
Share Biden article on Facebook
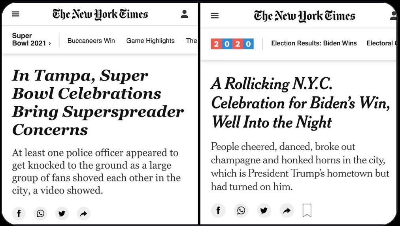coord(218,211)
